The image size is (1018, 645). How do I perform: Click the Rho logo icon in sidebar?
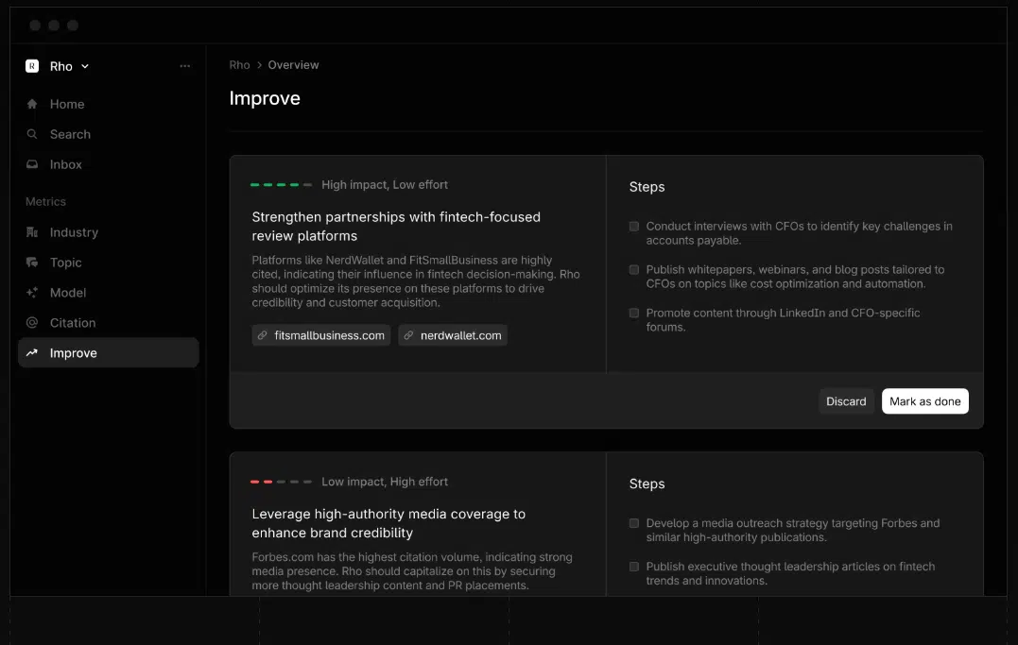click(32, 66)
